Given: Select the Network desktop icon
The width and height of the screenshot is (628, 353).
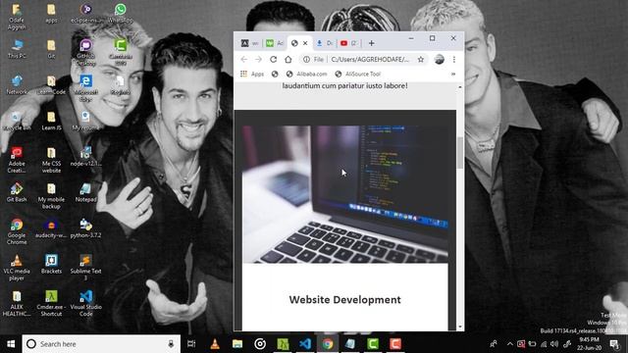Looking at the screenshot, I should pyautogui.click(x=17, y=84).
